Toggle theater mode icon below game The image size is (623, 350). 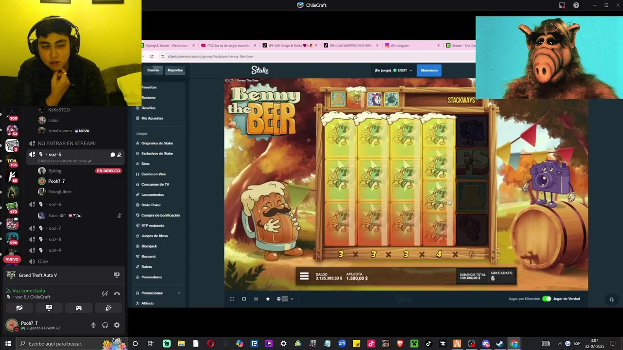coord(244,299)
